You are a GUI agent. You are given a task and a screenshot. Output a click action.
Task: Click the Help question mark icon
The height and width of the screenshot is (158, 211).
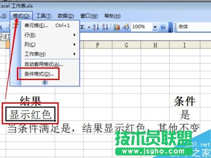click(x=163, y=27)
